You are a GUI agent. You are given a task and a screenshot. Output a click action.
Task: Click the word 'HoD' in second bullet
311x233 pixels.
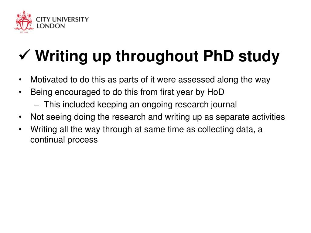click(216, 92)
